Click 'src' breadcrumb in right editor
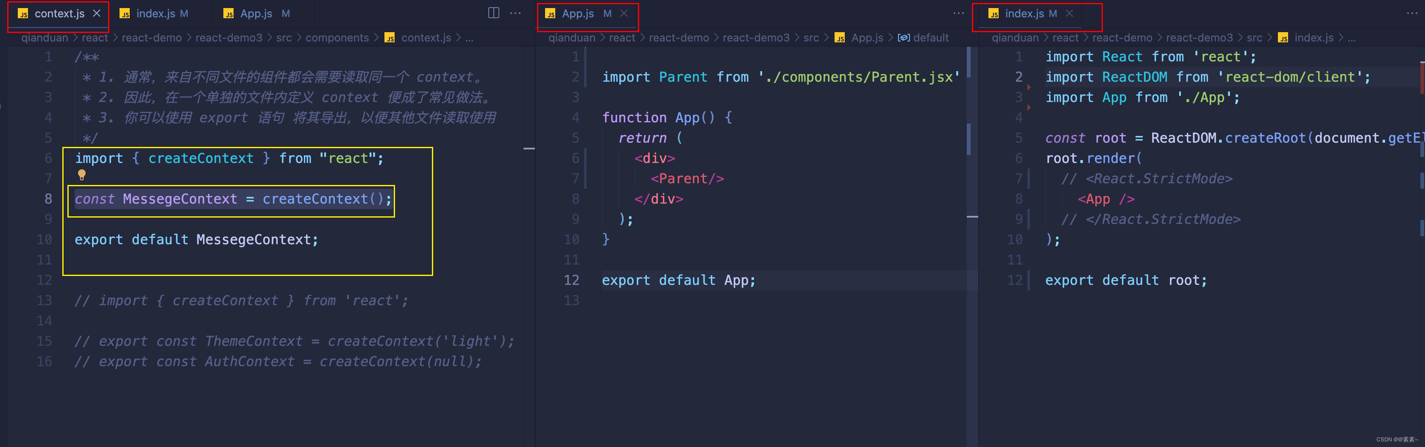The width and height of the screenshot is (1425, 447). pyautogui.click(x=1255, y=38)
